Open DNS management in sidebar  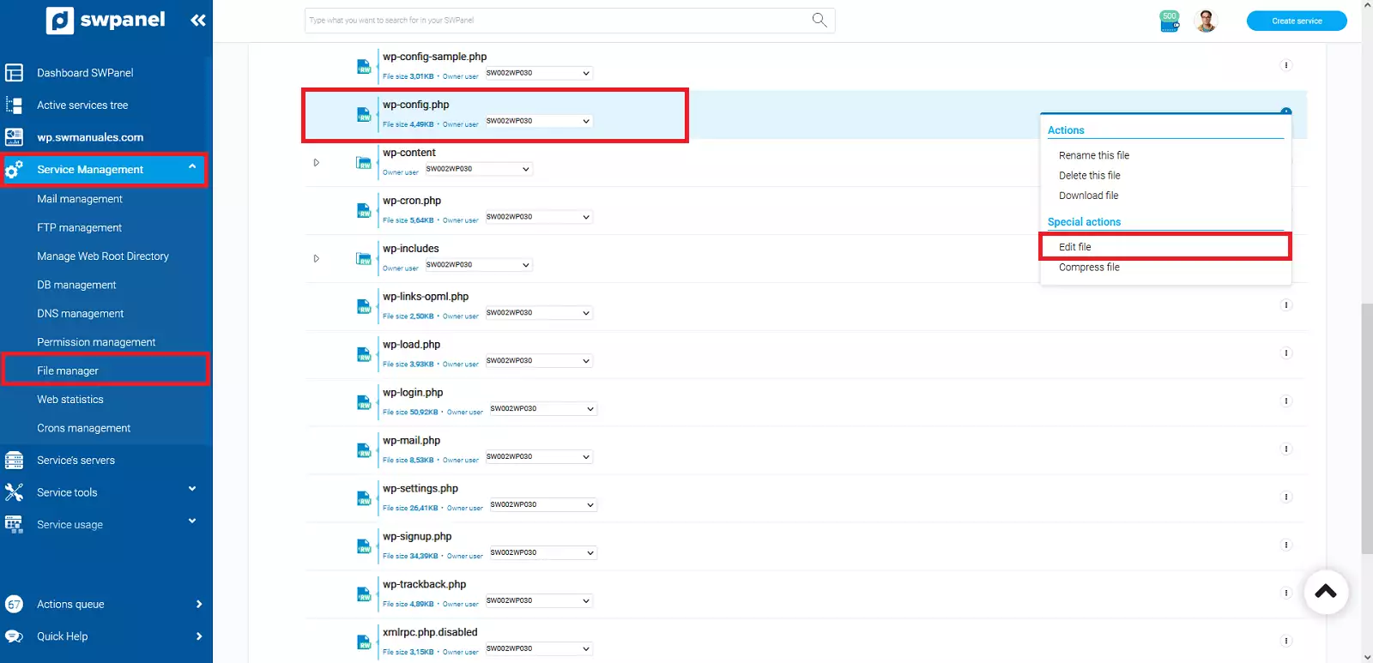(x=80, y=314)
